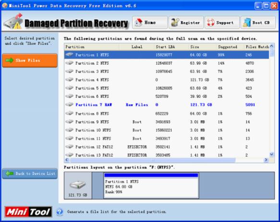Select the Partition 12 FAT12 row text
The height and width of the screenshot is (222, 280).
[x=94, y=147]
